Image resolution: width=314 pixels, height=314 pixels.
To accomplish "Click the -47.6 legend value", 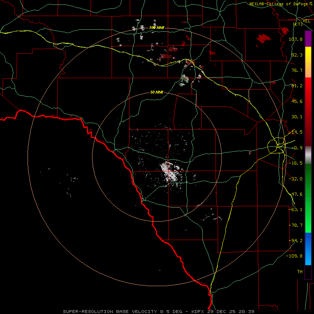I will click(x=296, y=194).
